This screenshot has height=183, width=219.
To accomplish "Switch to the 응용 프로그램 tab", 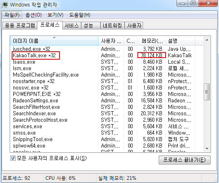I will point(20,25).
